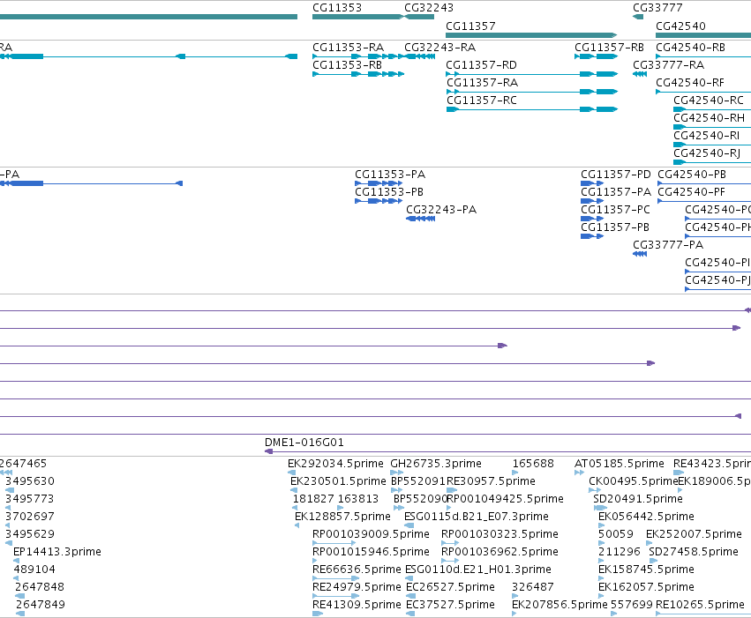Screen dimensions: 751x618
Task: Select EST GH26735.3prime
Action: pos(397,473)
